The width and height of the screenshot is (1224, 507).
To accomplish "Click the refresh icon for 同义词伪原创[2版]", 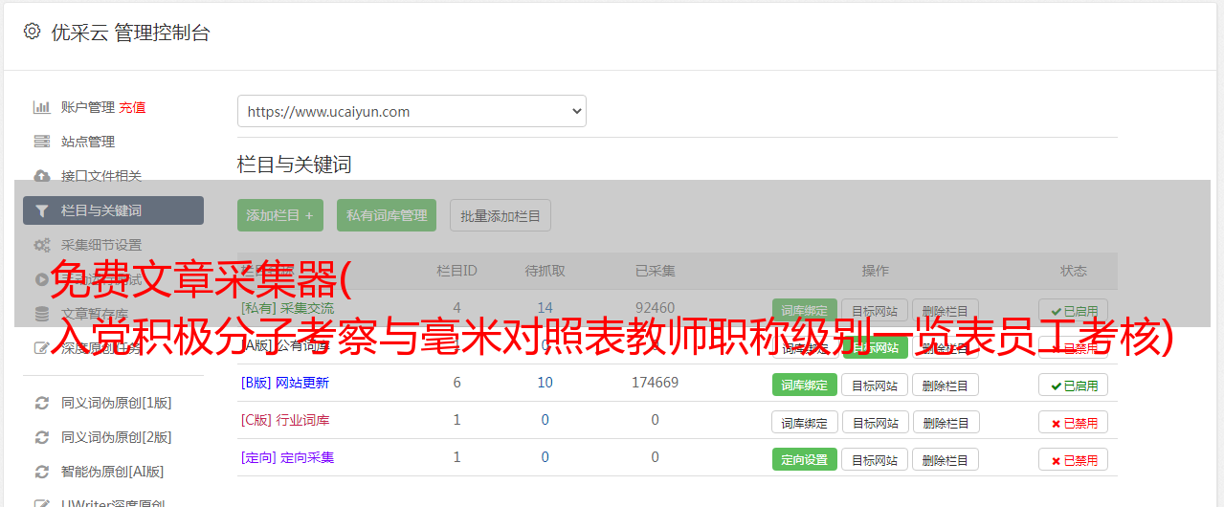I will click(42, 437).
